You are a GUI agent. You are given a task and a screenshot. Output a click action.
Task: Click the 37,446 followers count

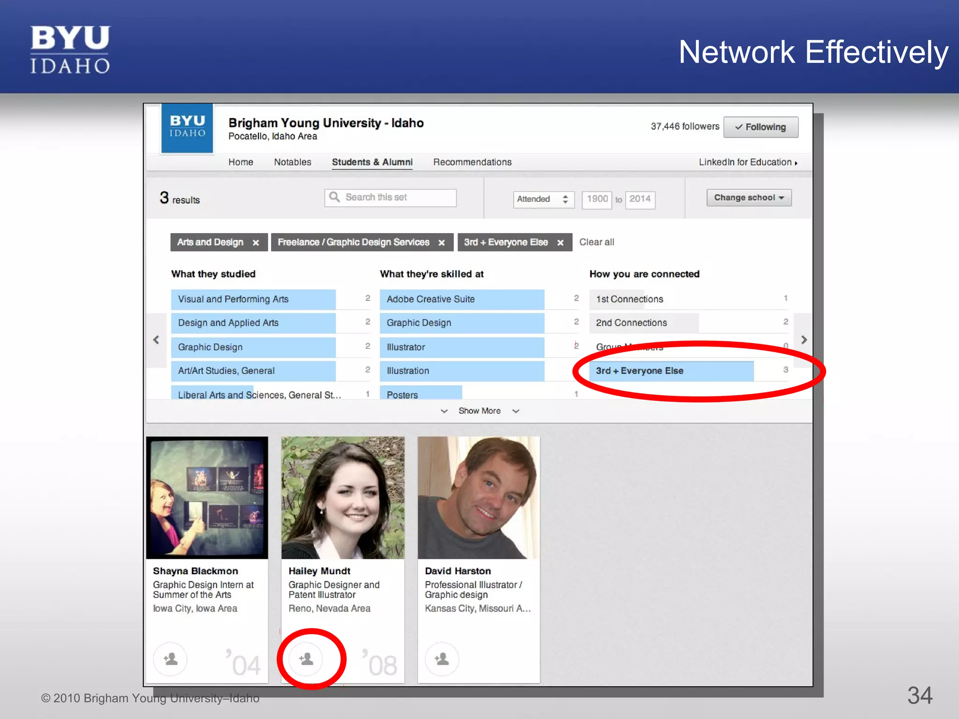point(685,126)
